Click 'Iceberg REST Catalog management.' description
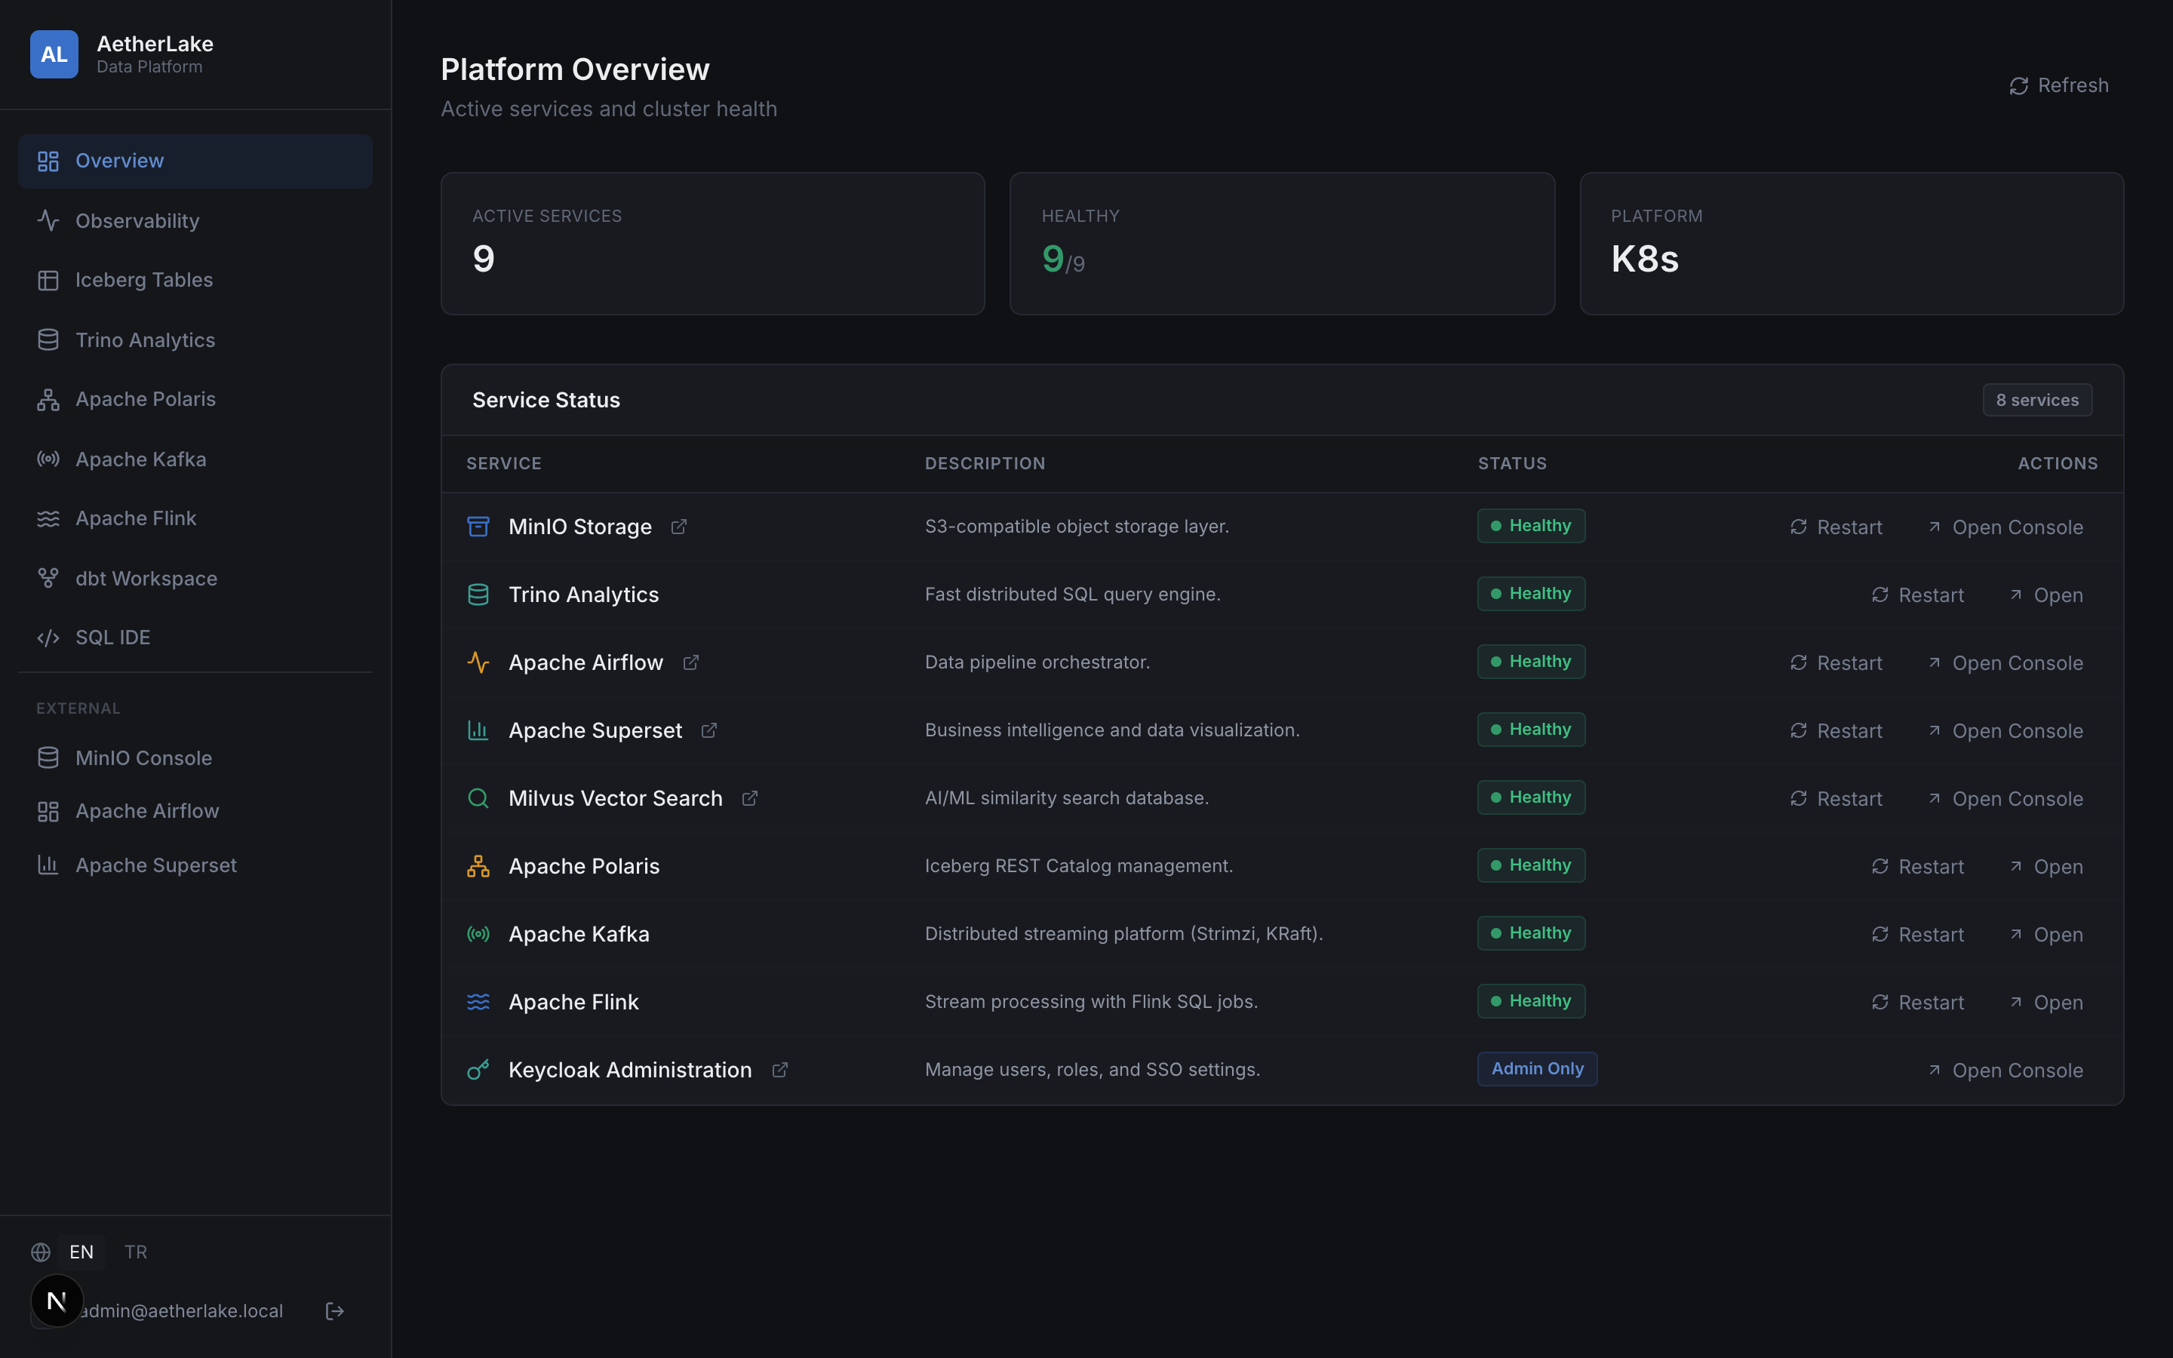Image resolution: width=2173 pixels, height=1358 pixels. [x=1078, y=866]
